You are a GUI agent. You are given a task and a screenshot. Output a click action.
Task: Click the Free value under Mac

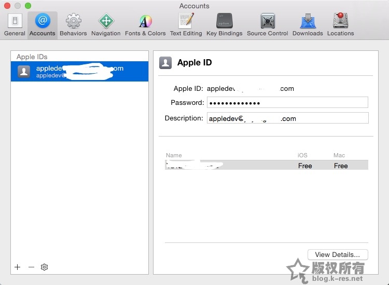tap(341, 166)
